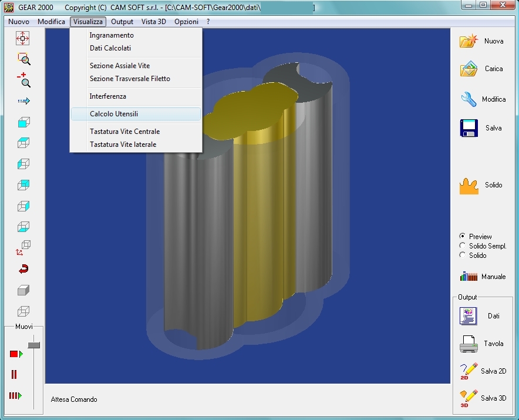Open the Modifica menu in menu bar

[51, 22]
